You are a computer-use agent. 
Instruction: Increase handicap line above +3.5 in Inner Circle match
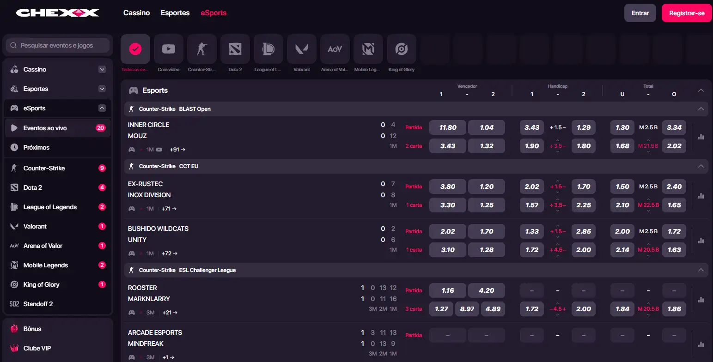coord(558,140)
